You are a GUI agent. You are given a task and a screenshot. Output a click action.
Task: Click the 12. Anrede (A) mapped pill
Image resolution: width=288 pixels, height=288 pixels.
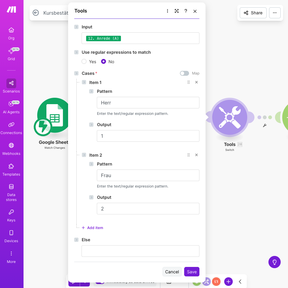click(104, 38)
